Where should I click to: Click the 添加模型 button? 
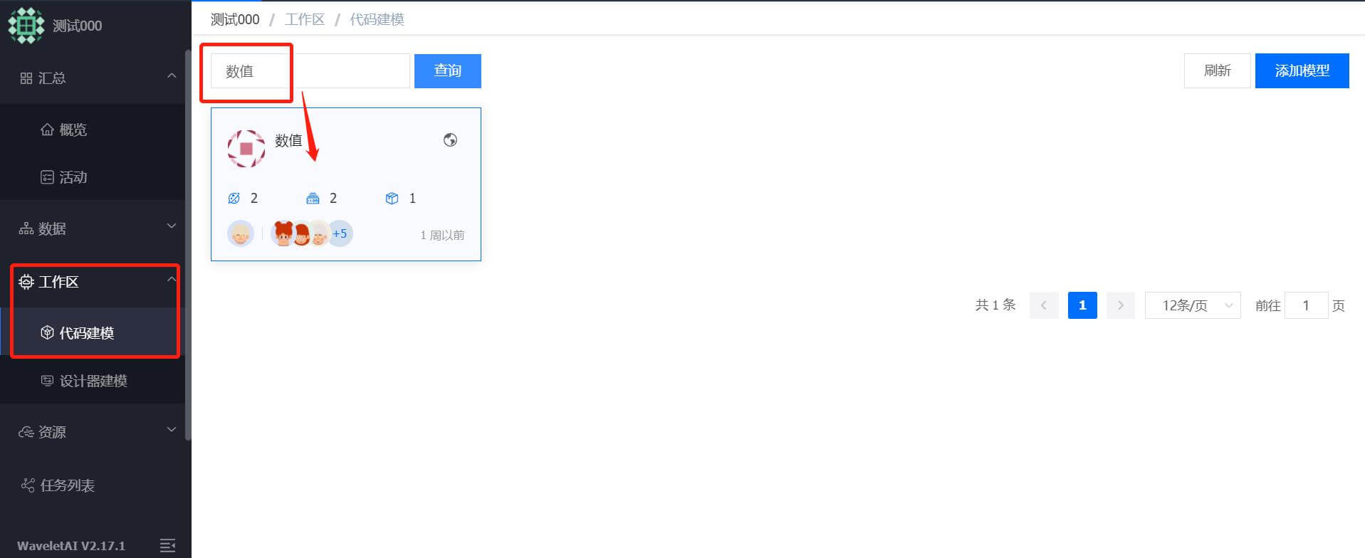point(1302,70)
